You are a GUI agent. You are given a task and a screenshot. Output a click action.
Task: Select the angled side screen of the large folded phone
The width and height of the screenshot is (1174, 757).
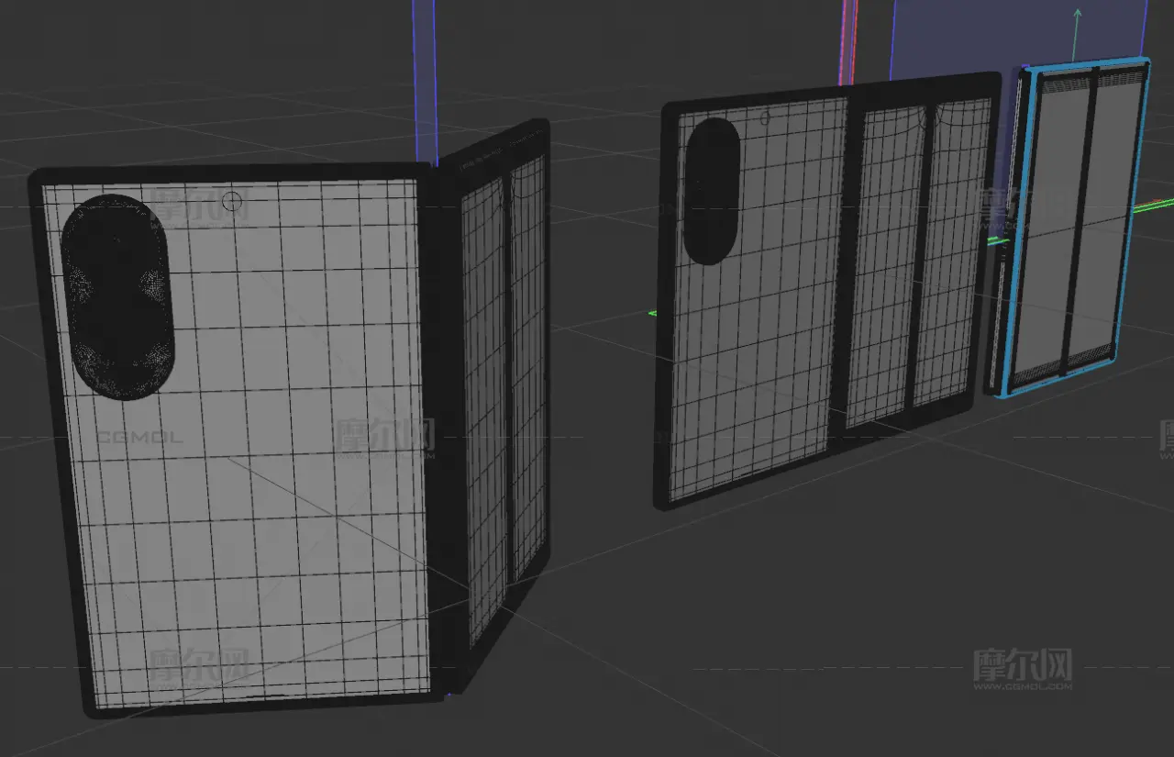coord(503,404)
